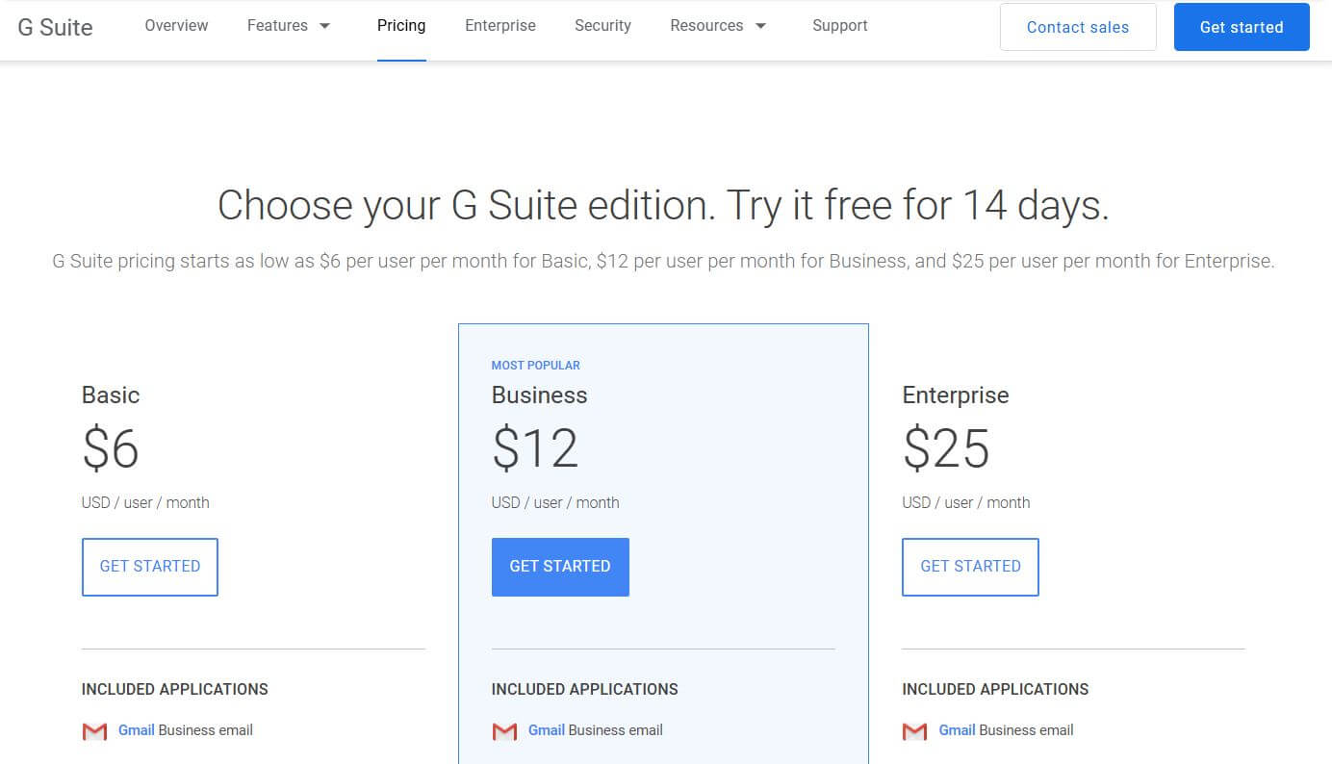The width and height of the screenshot is (1332, 764).
Task: Select the Pricing navigation tab
Action: pos(401,26)
